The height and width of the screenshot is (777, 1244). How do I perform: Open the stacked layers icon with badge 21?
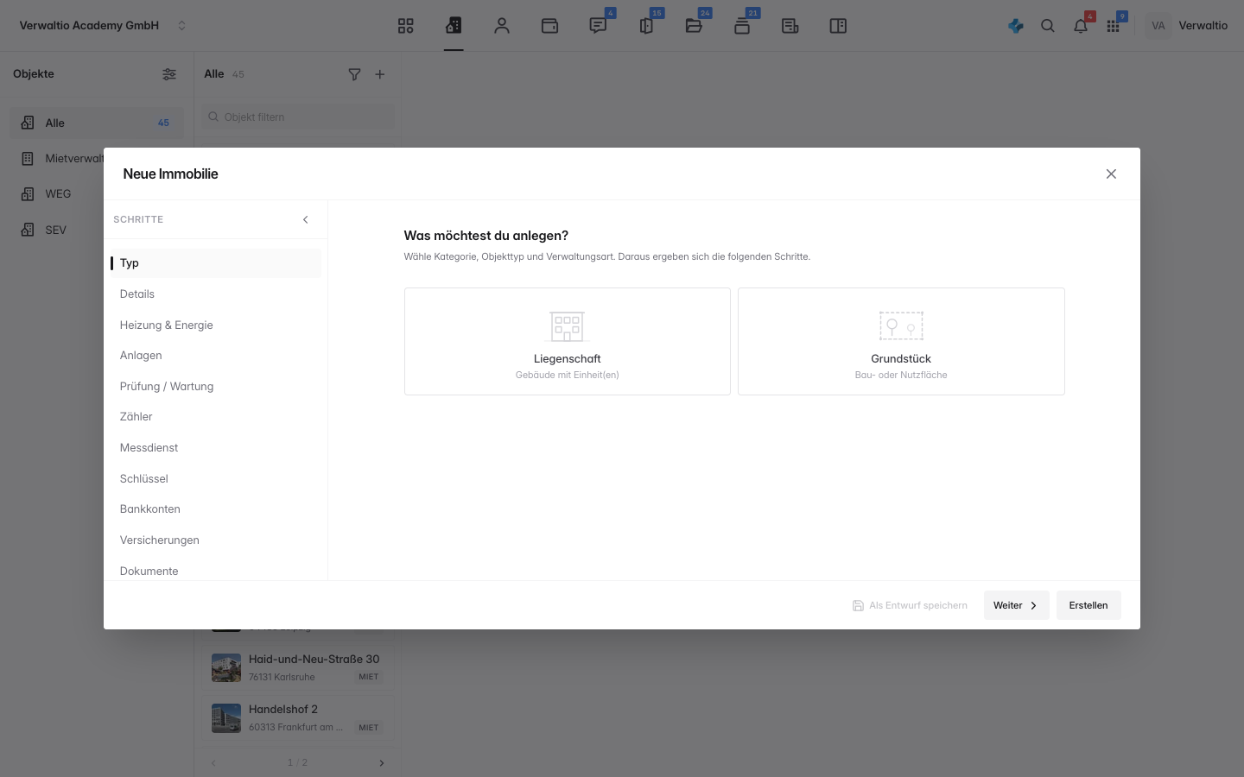pos(742,26)
